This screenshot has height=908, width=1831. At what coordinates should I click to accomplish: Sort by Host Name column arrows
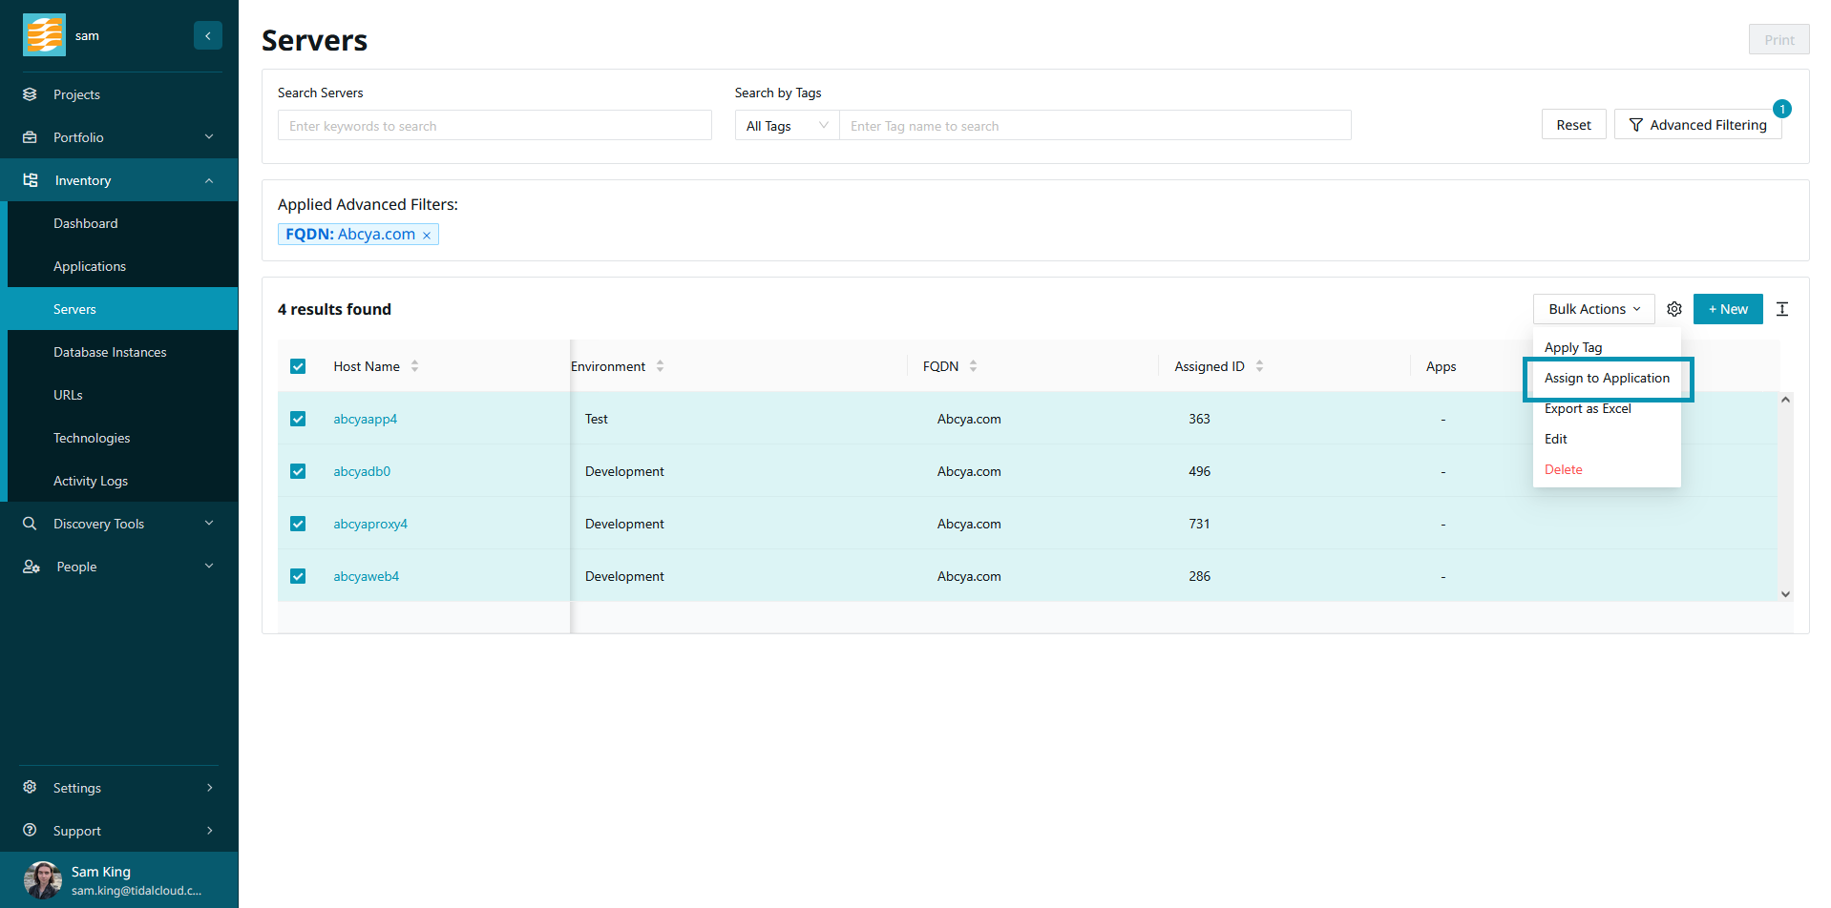(414, 366)
